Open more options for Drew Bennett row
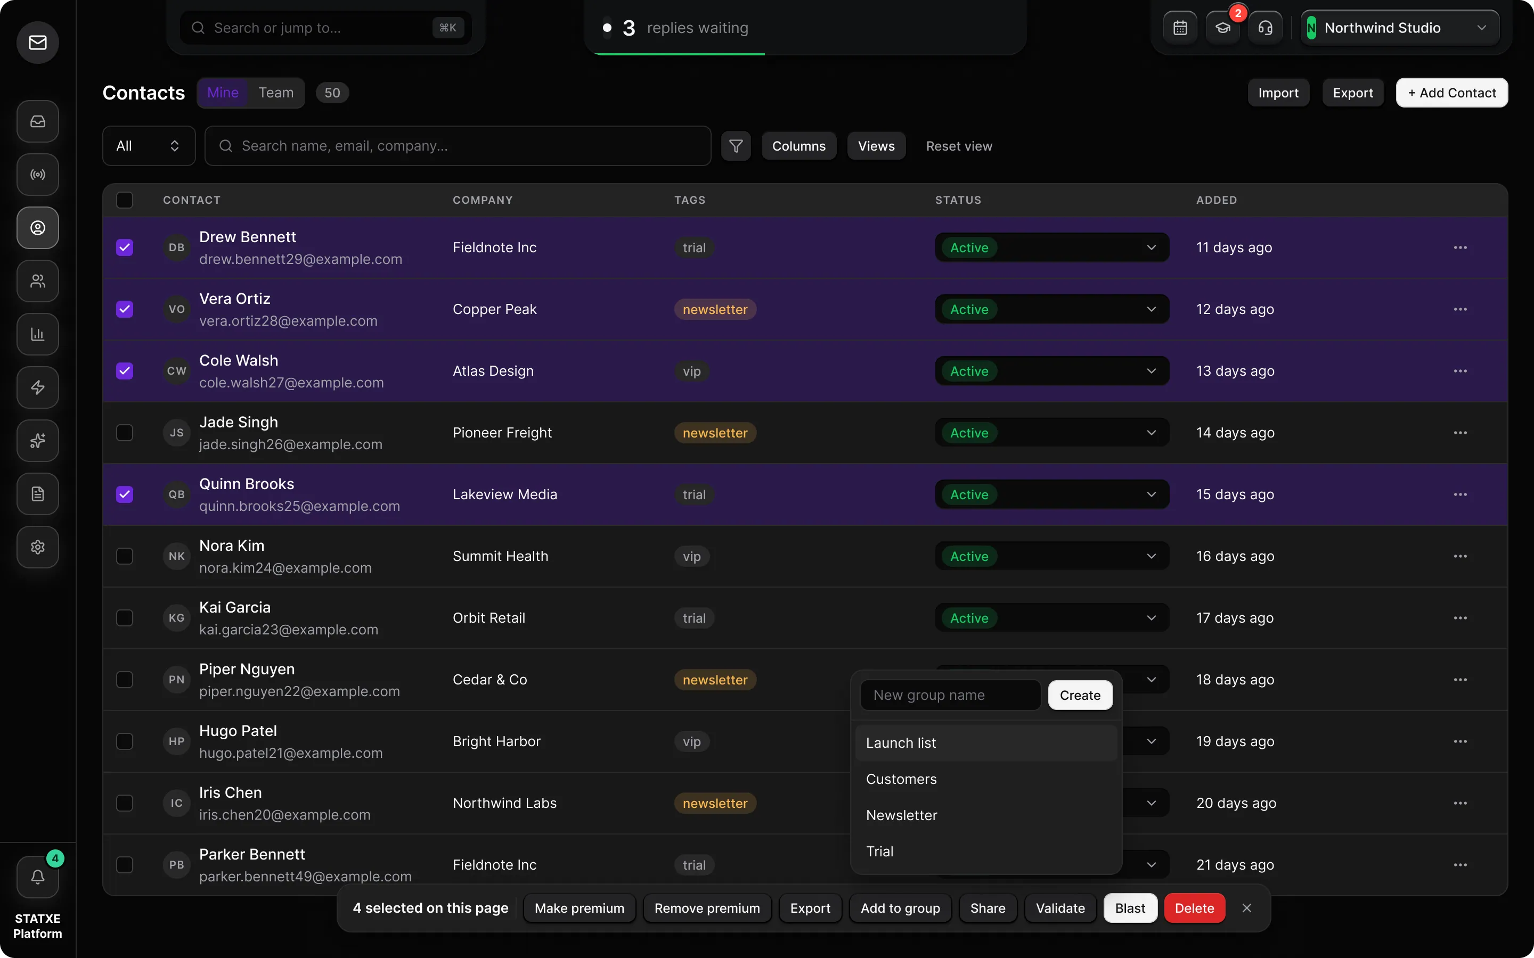This screenshot has height=958, width=1534. (1460, 247)
